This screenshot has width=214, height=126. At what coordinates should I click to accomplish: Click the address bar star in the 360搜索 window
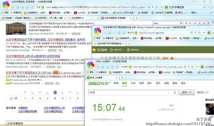[x=192, y=67]
